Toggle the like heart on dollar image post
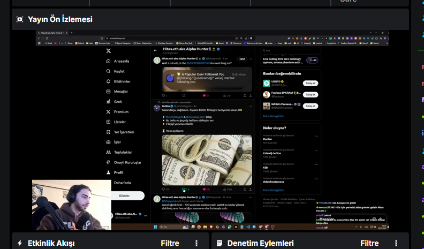 (204, 189)
